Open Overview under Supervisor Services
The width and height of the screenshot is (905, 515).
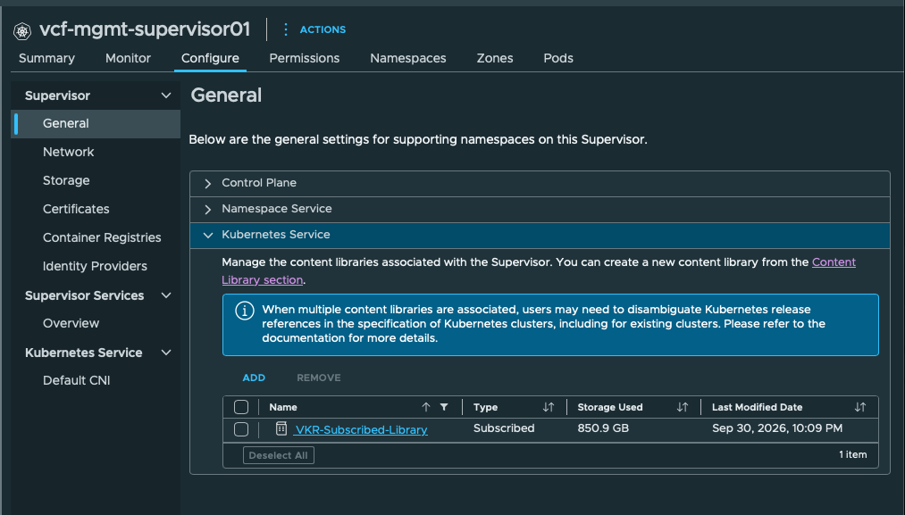coord(71,323)
